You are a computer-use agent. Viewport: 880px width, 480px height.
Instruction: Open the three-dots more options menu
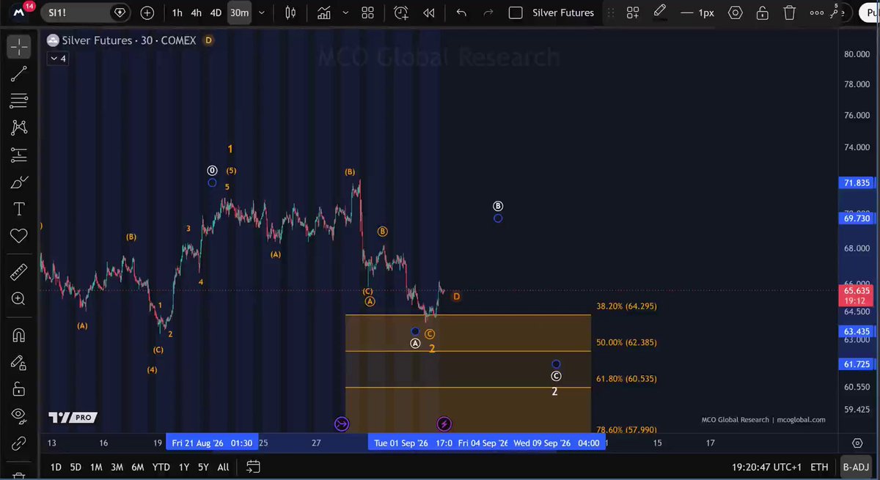[817, 12]
